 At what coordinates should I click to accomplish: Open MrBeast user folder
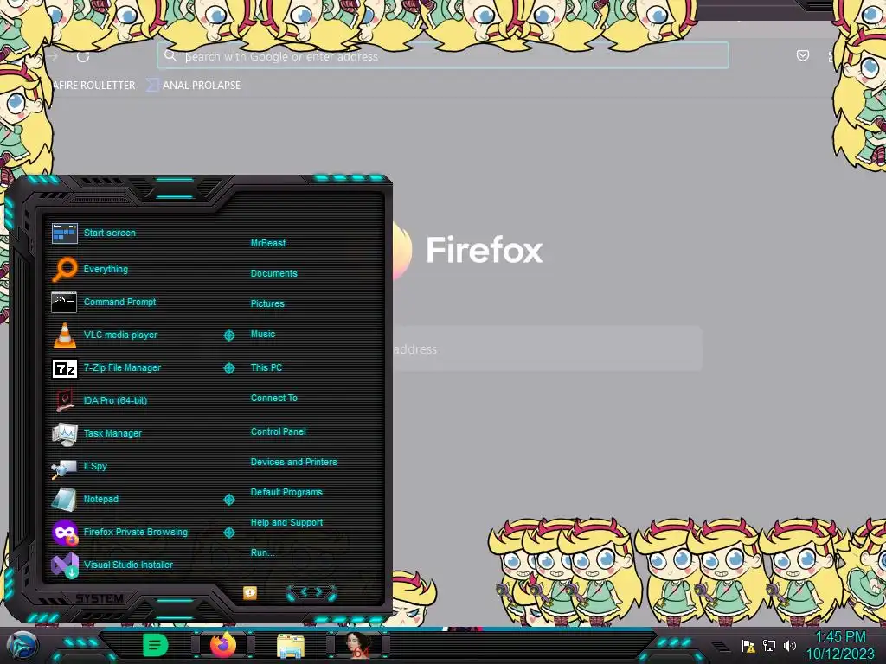click(268, 243)
